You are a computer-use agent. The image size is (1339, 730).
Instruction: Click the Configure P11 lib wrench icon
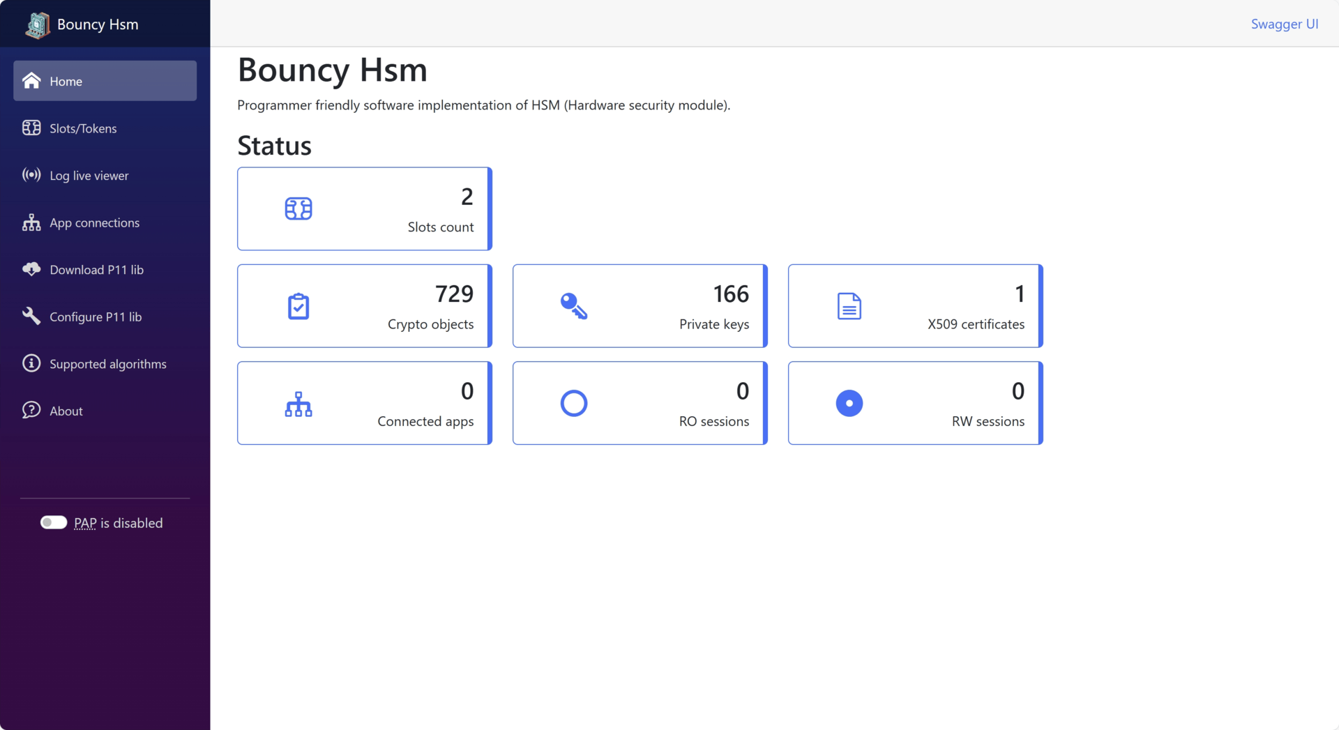click(x=31, y=316)
